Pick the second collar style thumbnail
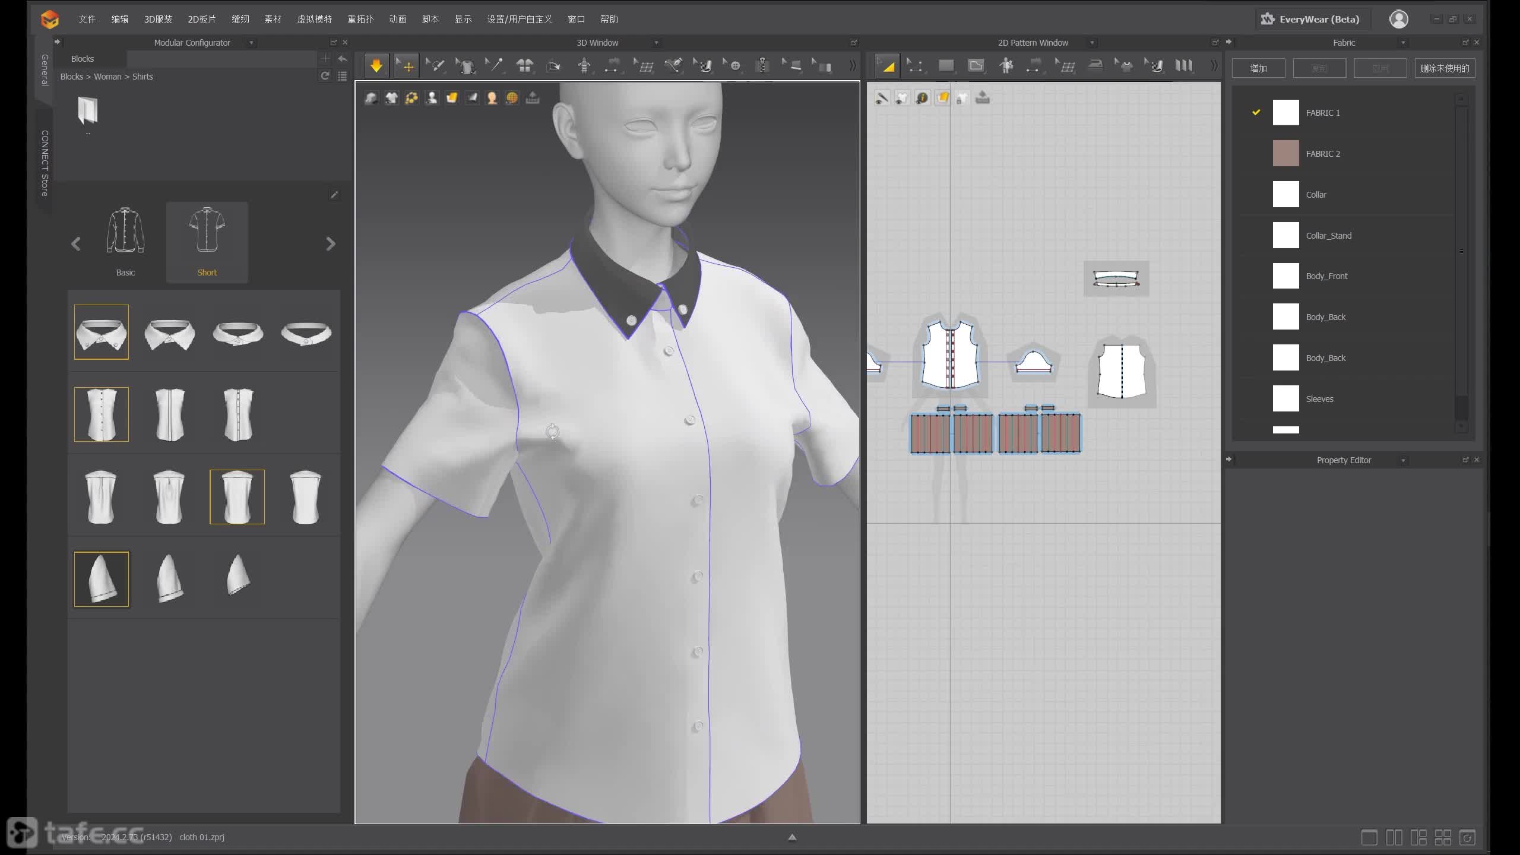The image size is (1520, 855). (169, 332)
